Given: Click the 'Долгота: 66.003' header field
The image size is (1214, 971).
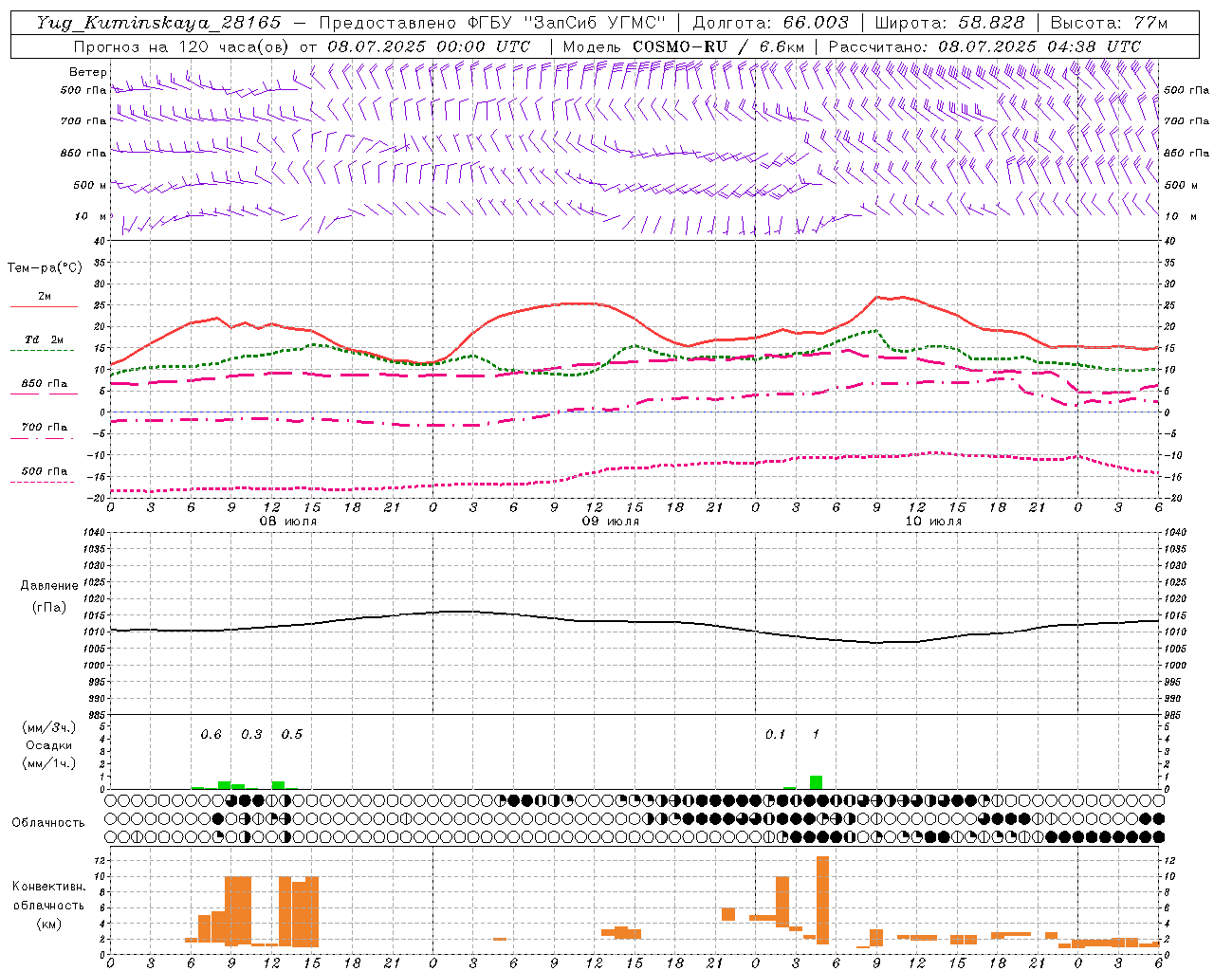Looking at the screenshot, I should tap(770, 23).
